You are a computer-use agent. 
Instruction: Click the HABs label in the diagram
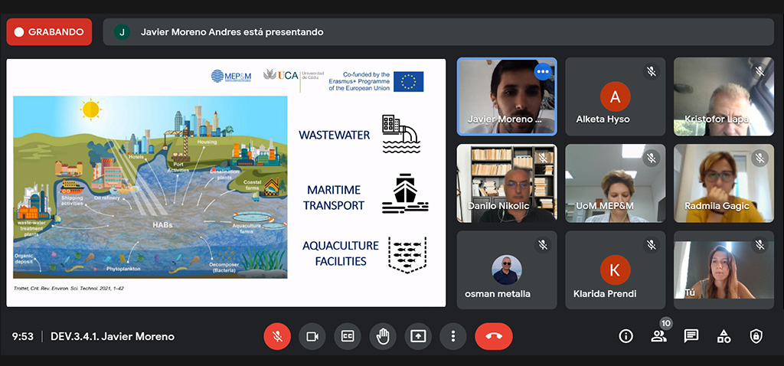coord(162,225)
